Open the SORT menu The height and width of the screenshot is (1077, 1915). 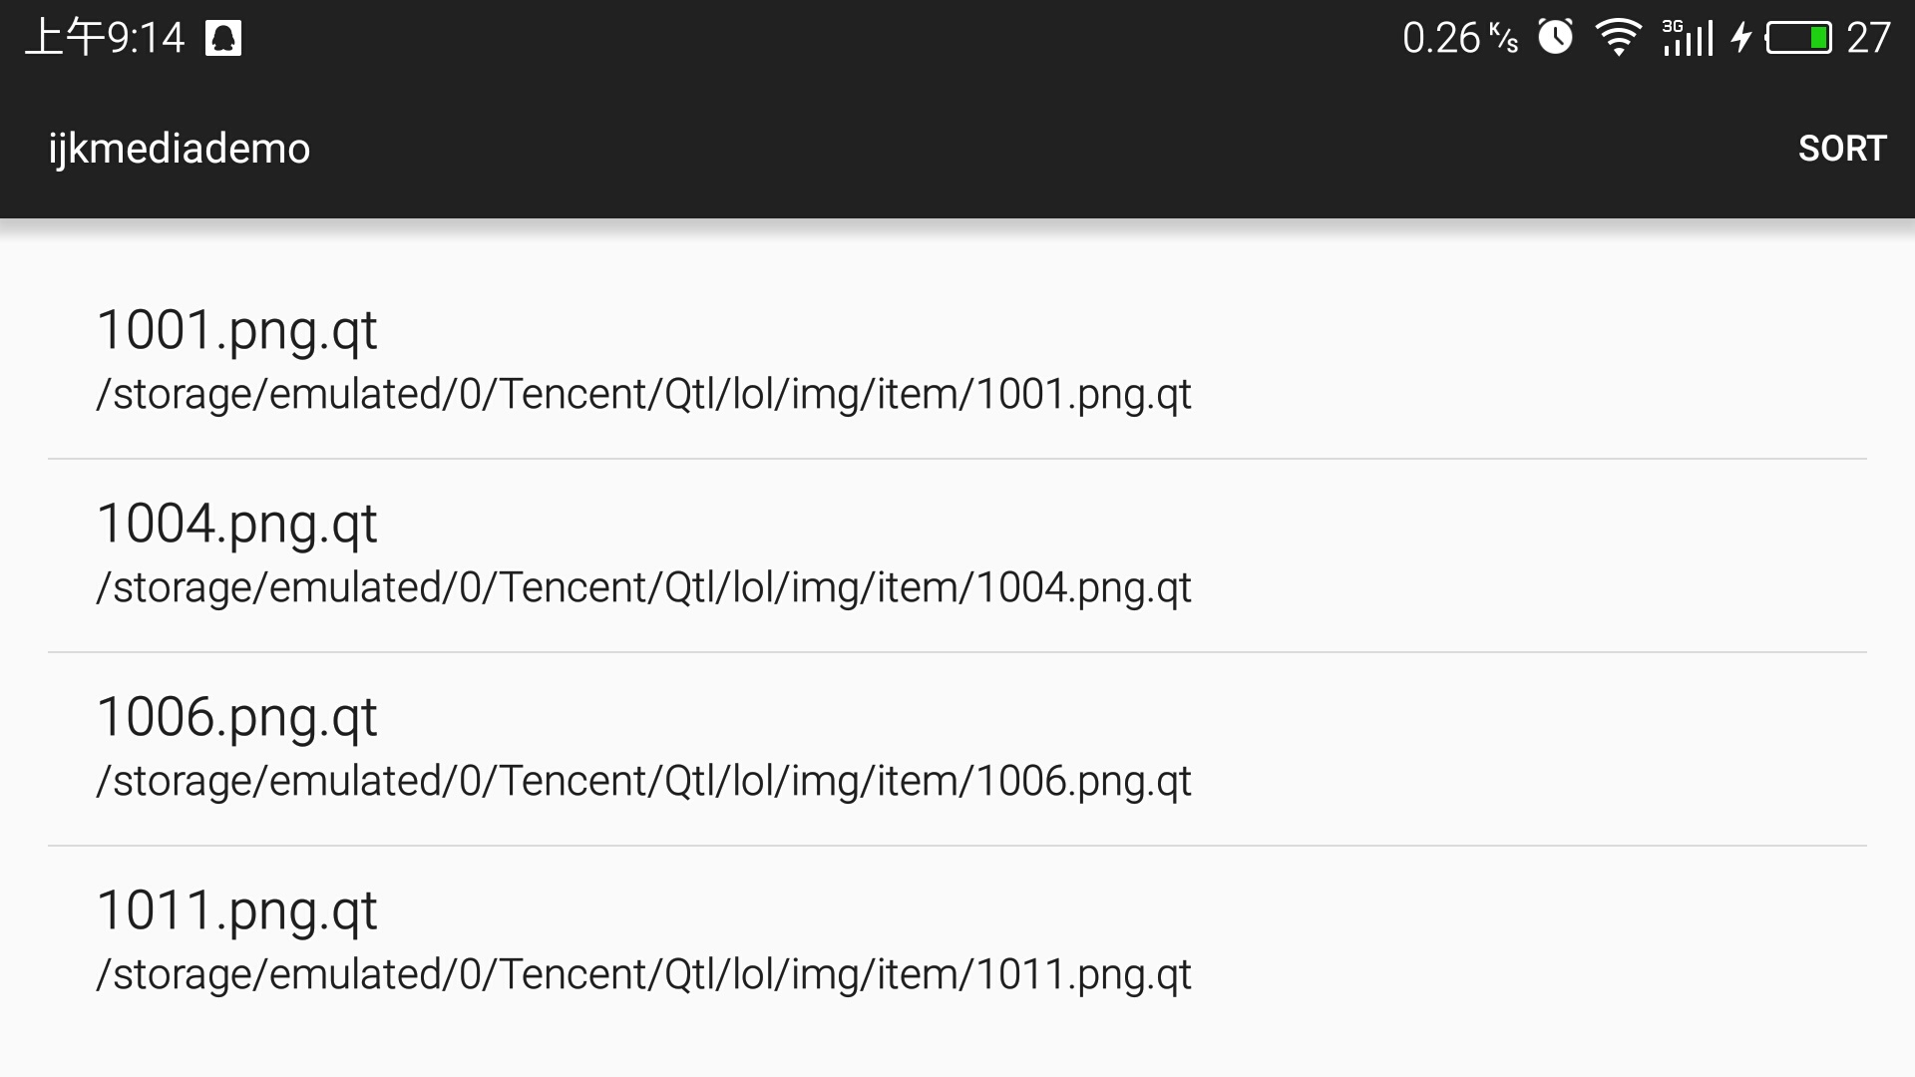coord(1842,149)
